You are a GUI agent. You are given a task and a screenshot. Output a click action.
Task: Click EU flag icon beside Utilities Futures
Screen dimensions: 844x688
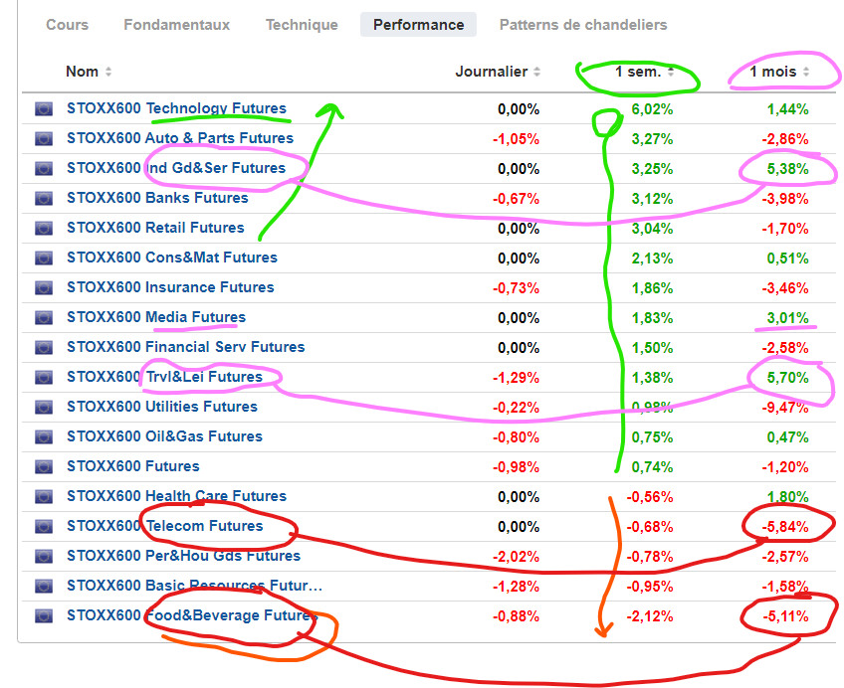[44, 408]
